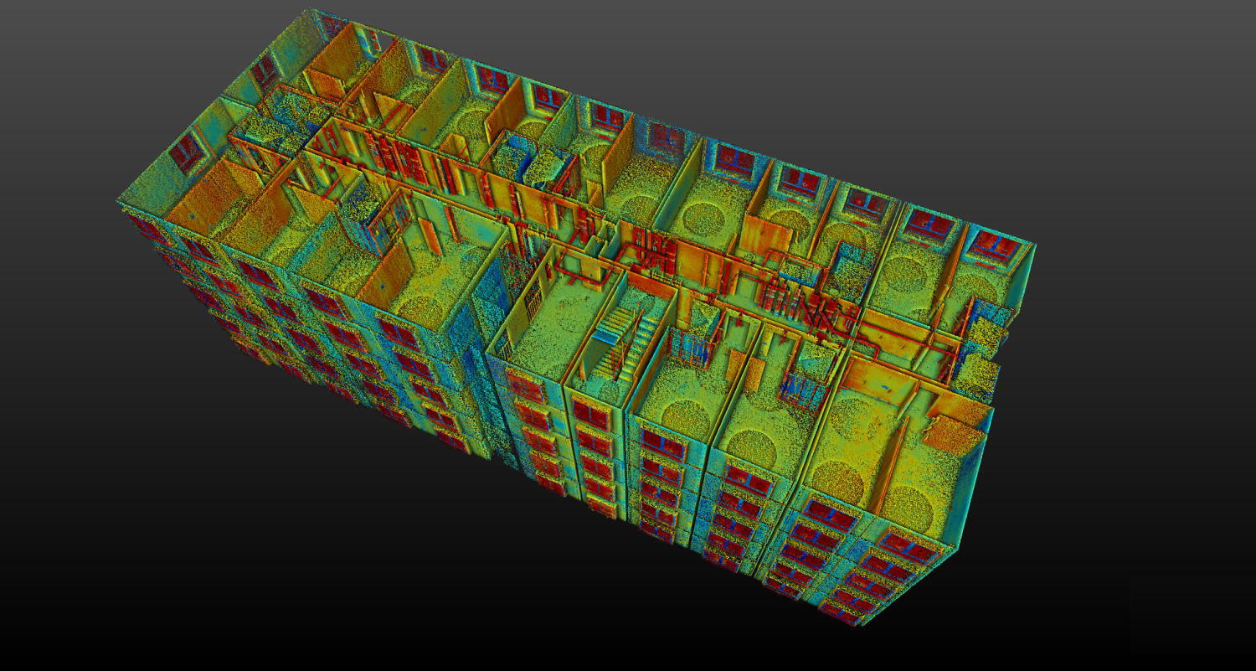
Task: Select the topmost corner of the building scan
Action: [x=311, y=11]
